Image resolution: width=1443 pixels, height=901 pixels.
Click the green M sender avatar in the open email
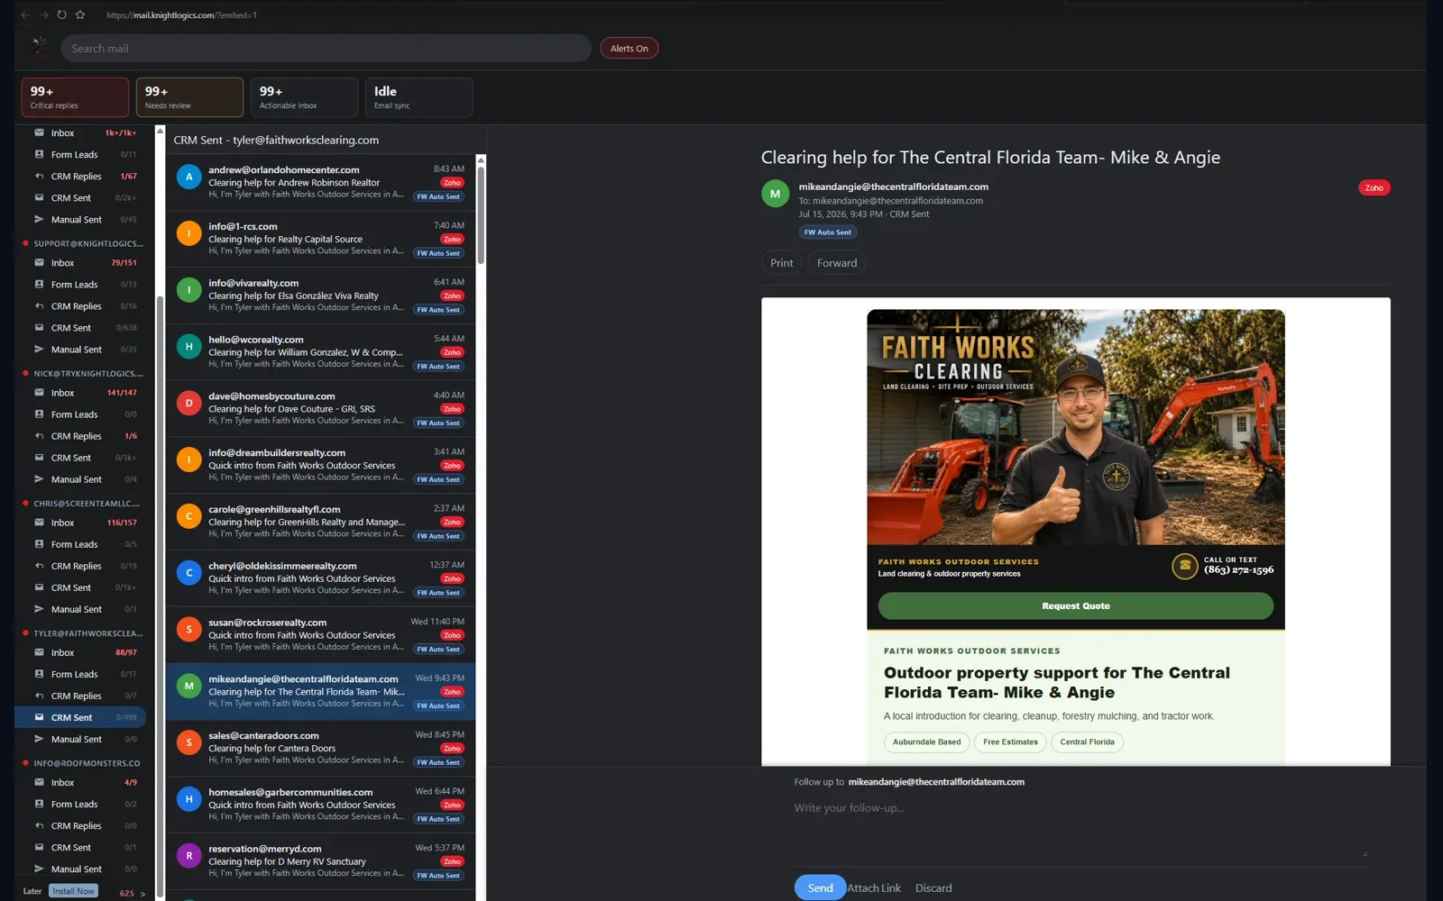click(x=775, y=194)
